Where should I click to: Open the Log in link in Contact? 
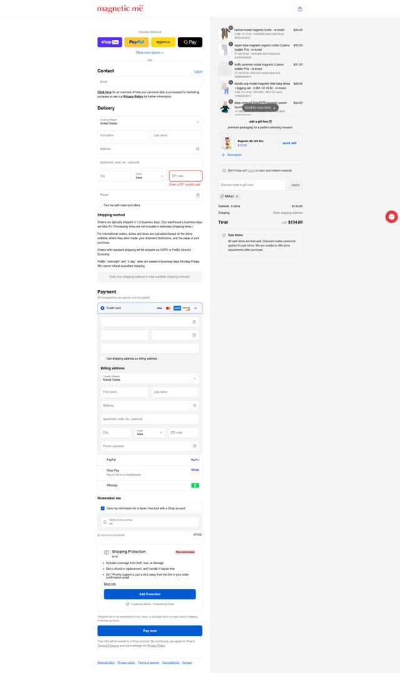coord(198,71)
